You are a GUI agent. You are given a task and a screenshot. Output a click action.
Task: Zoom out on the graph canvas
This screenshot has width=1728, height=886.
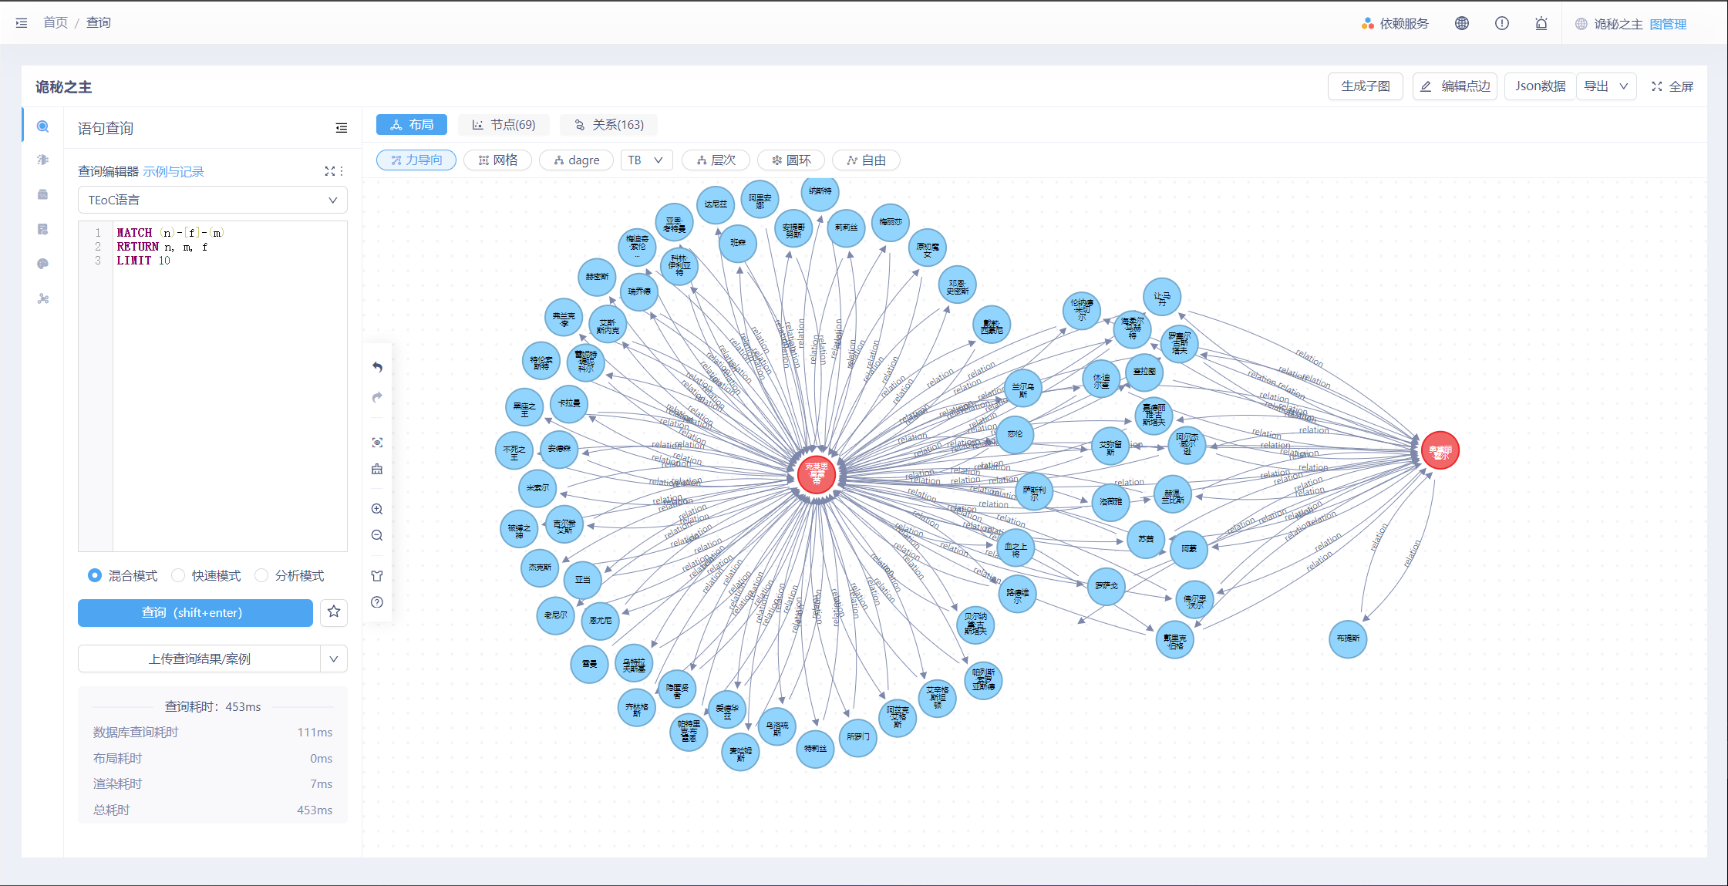[377, 535]
